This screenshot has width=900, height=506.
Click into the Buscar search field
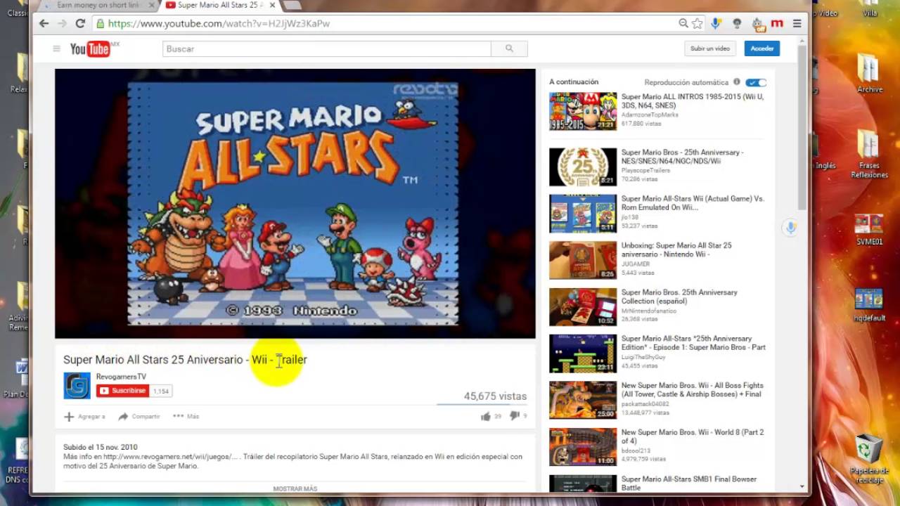(326, 48)
